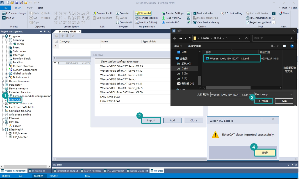Select the LX6V-EMB-ECAT slave entry
Screen dimensions: 299x179
click(x=110, y=97)
